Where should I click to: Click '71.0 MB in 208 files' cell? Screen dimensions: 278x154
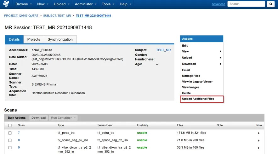(x=190, y=140)
